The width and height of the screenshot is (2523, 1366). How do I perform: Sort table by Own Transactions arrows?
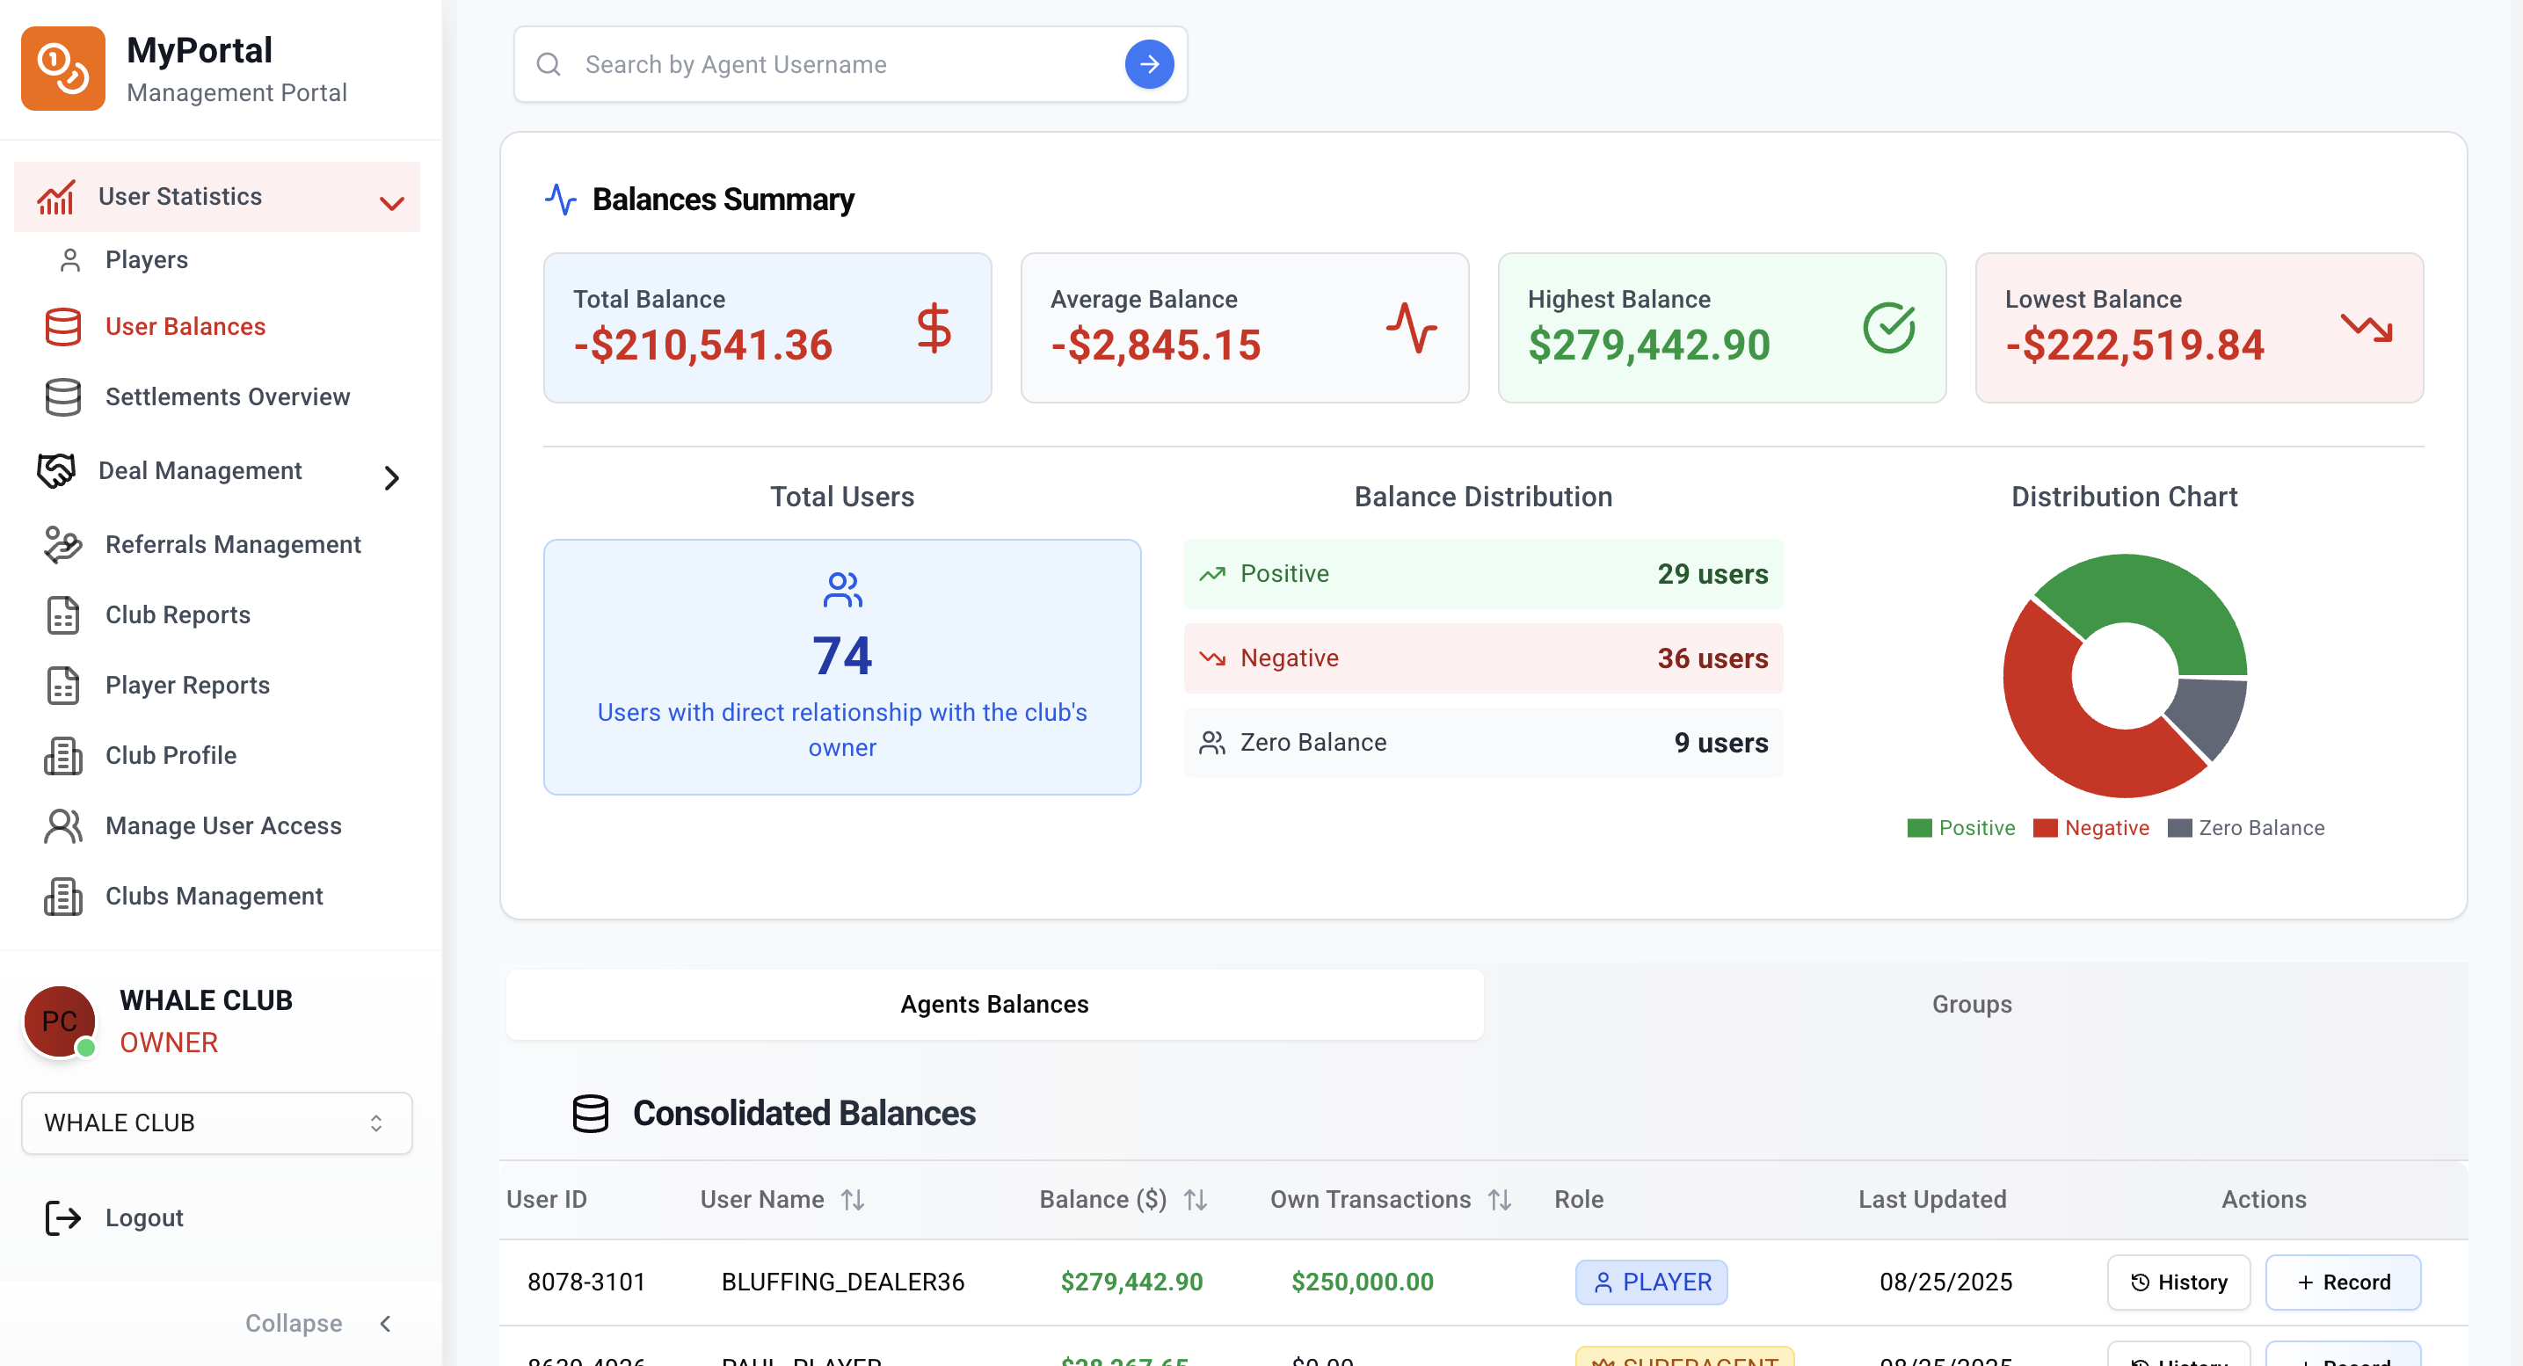(1500, 1200)
